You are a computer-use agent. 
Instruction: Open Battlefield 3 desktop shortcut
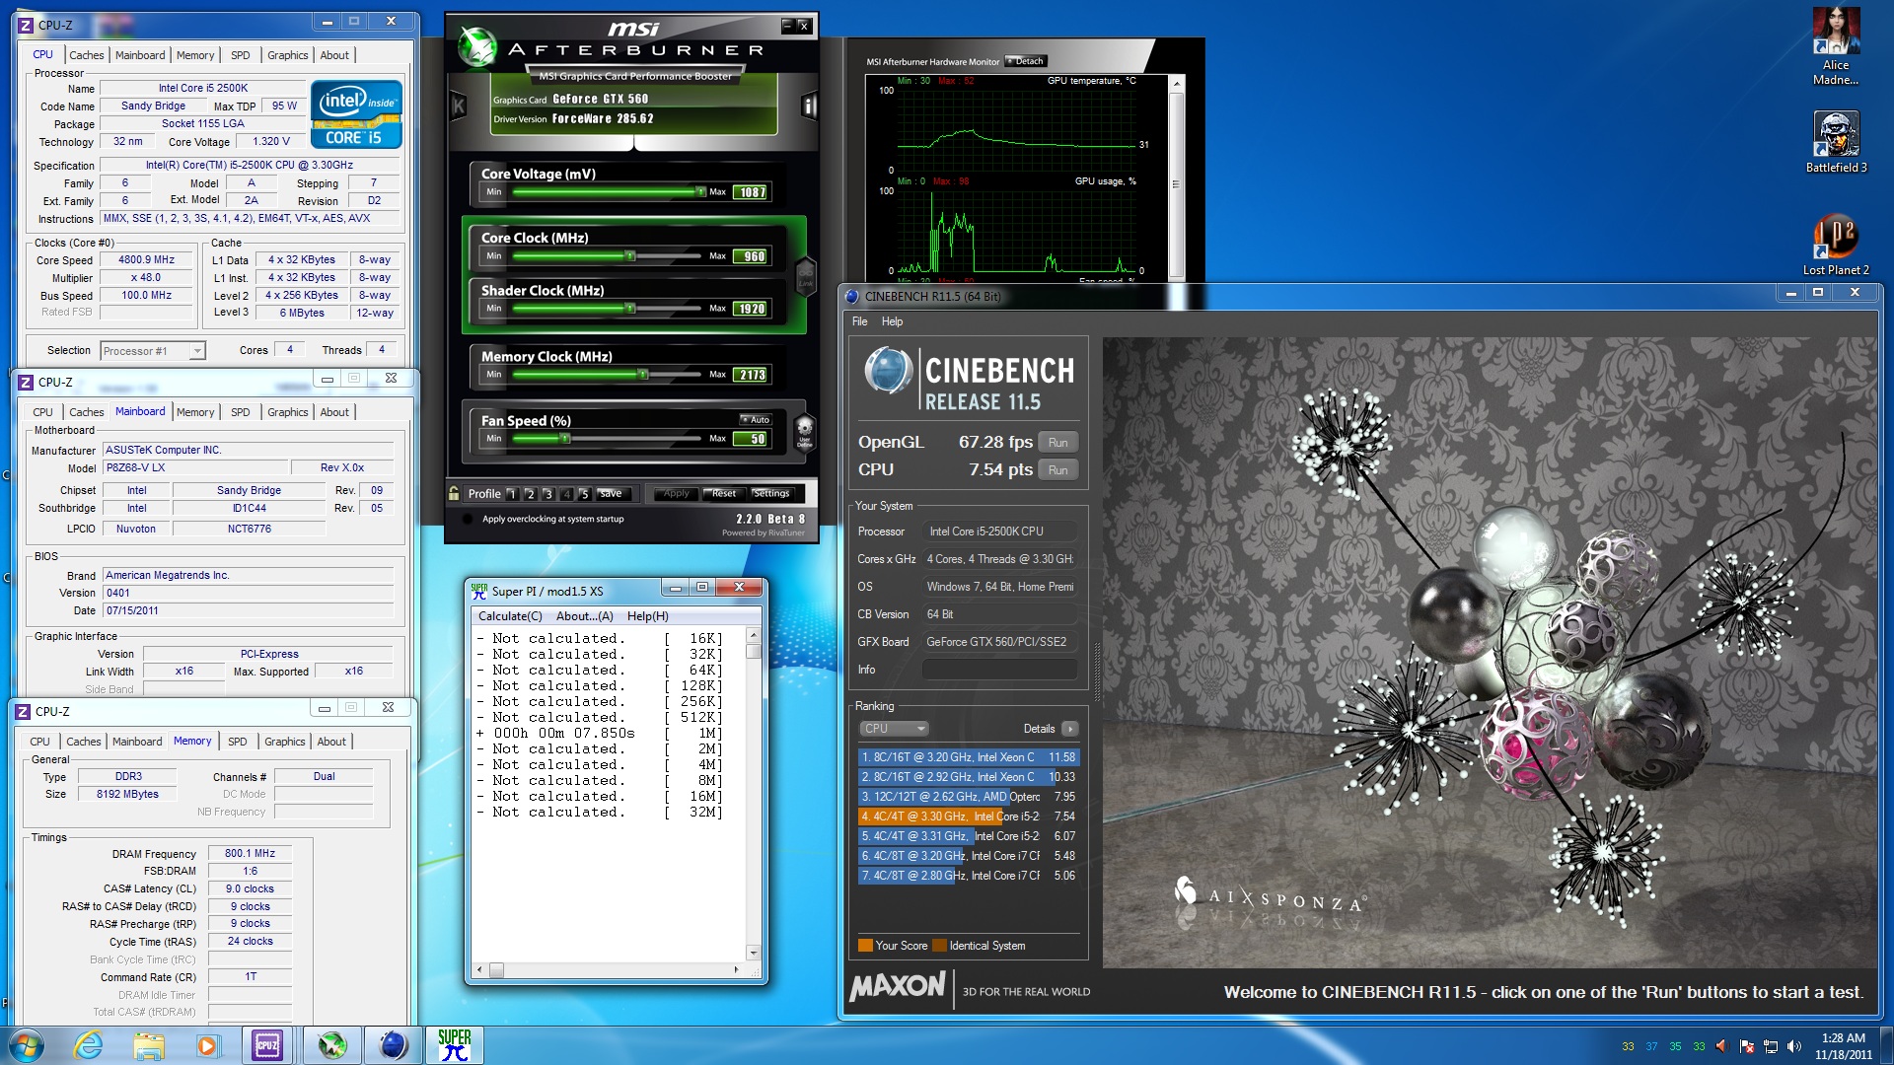pos(1836,142)
